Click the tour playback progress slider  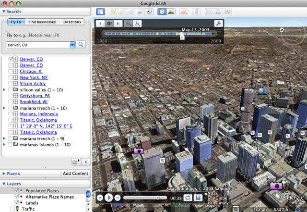(x=142, y=198)
